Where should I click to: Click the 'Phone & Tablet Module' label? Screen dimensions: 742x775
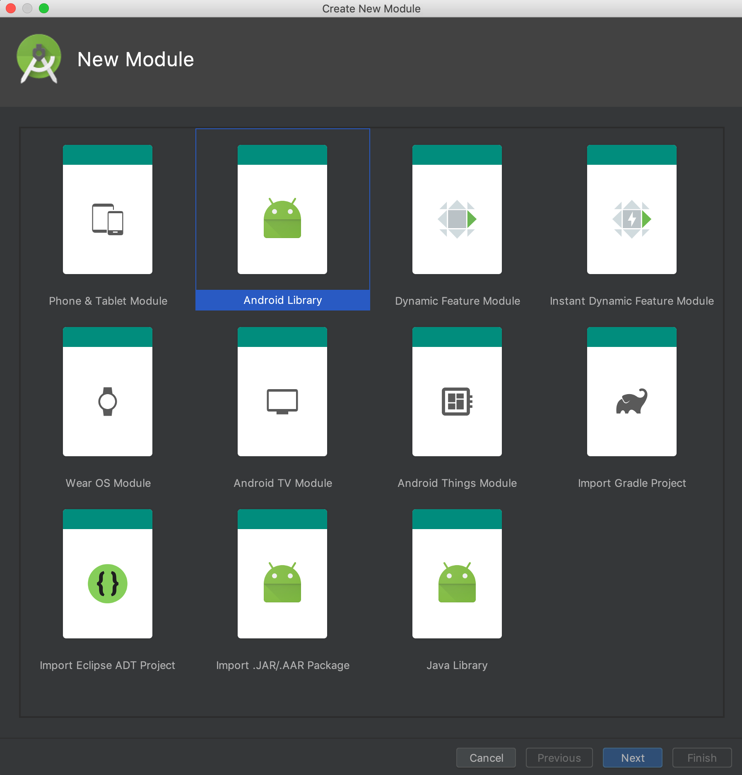coord(108,301)
